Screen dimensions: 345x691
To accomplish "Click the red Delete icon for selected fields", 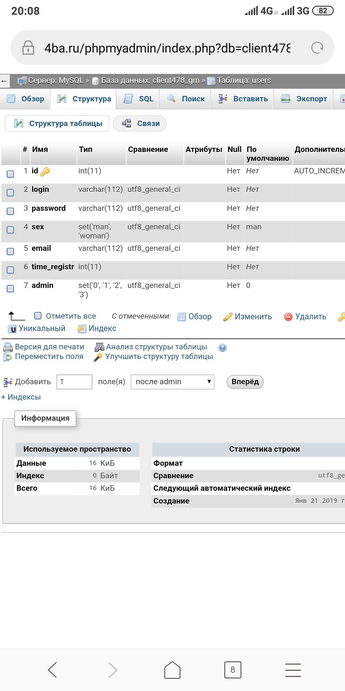I will pyautogui.click(x=288, y=317).
